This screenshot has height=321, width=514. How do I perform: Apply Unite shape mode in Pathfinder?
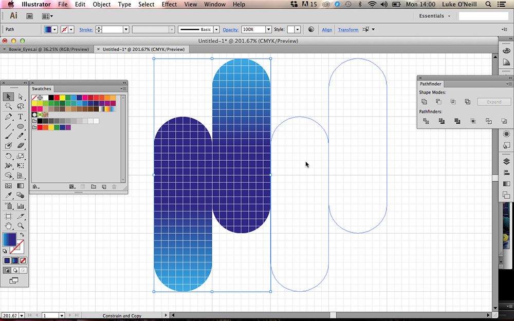(424, 101)
